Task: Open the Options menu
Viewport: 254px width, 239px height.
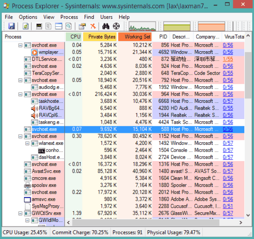Action: pyautogui.click(x=28, y=17)
